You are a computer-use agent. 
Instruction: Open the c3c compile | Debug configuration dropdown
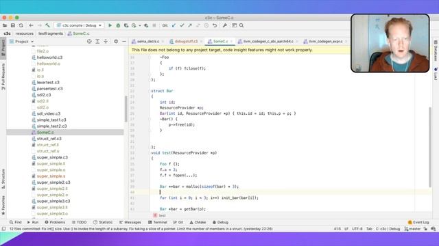[x=80, y=25]
